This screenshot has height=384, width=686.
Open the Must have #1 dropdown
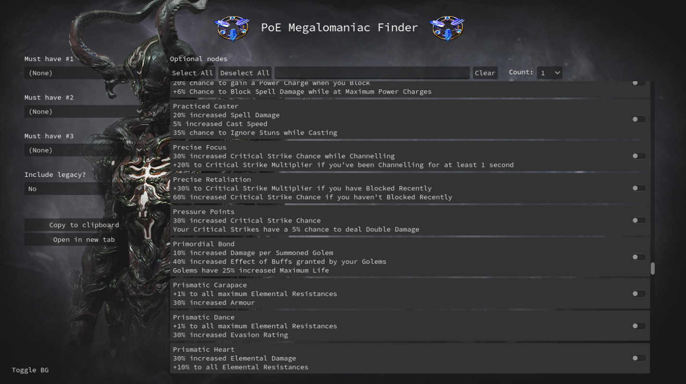[x=84, y=73]
